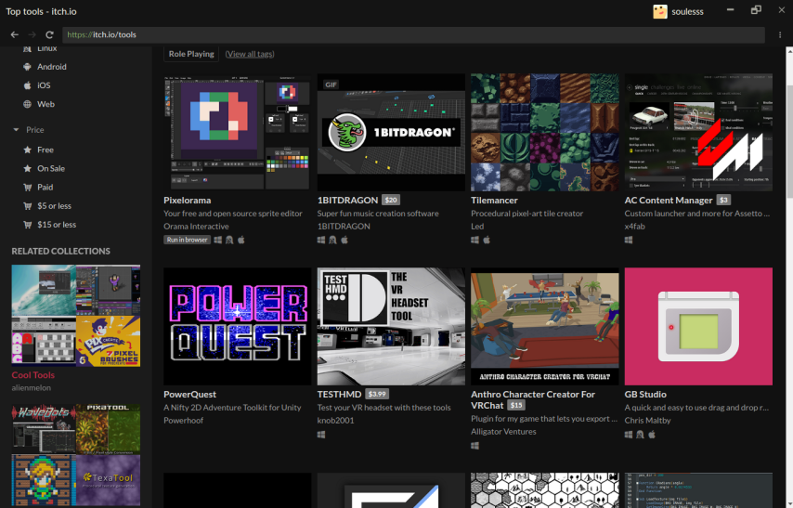Click the PowerQuest logo thumbnail
This screenshot has height=508, width=793.
point(237,326)
